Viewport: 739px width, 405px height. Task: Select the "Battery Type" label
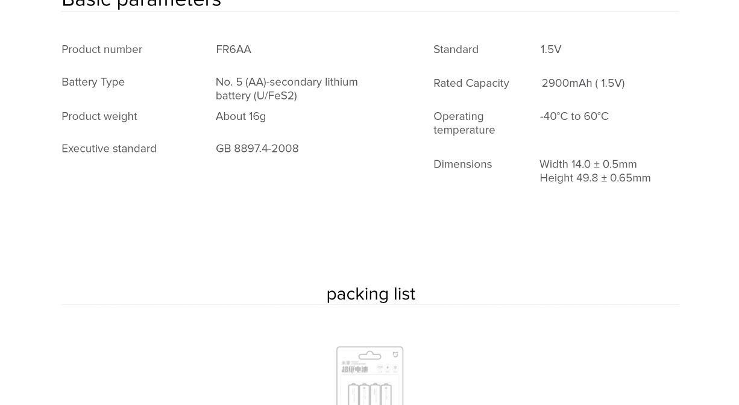[93, 82]
